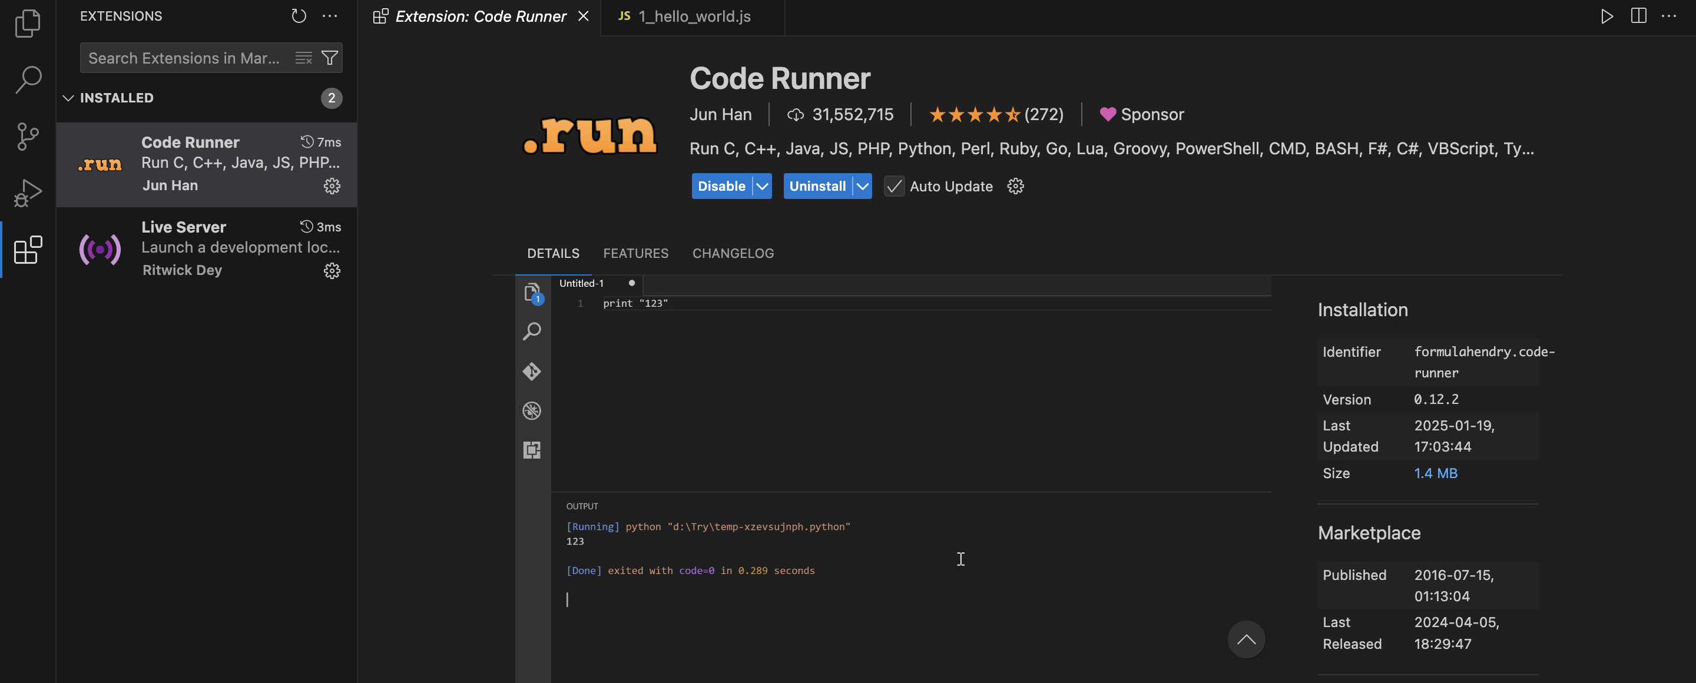The width and height of the screenshot is (1696, 683).
Task: Focus the Search Extensions input field
Action: 184,58
